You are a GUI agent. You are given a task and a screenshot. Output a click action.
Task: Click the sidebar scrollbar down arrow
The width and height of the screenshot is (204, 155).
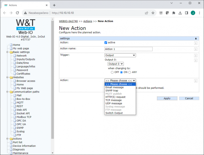[53, 153]
